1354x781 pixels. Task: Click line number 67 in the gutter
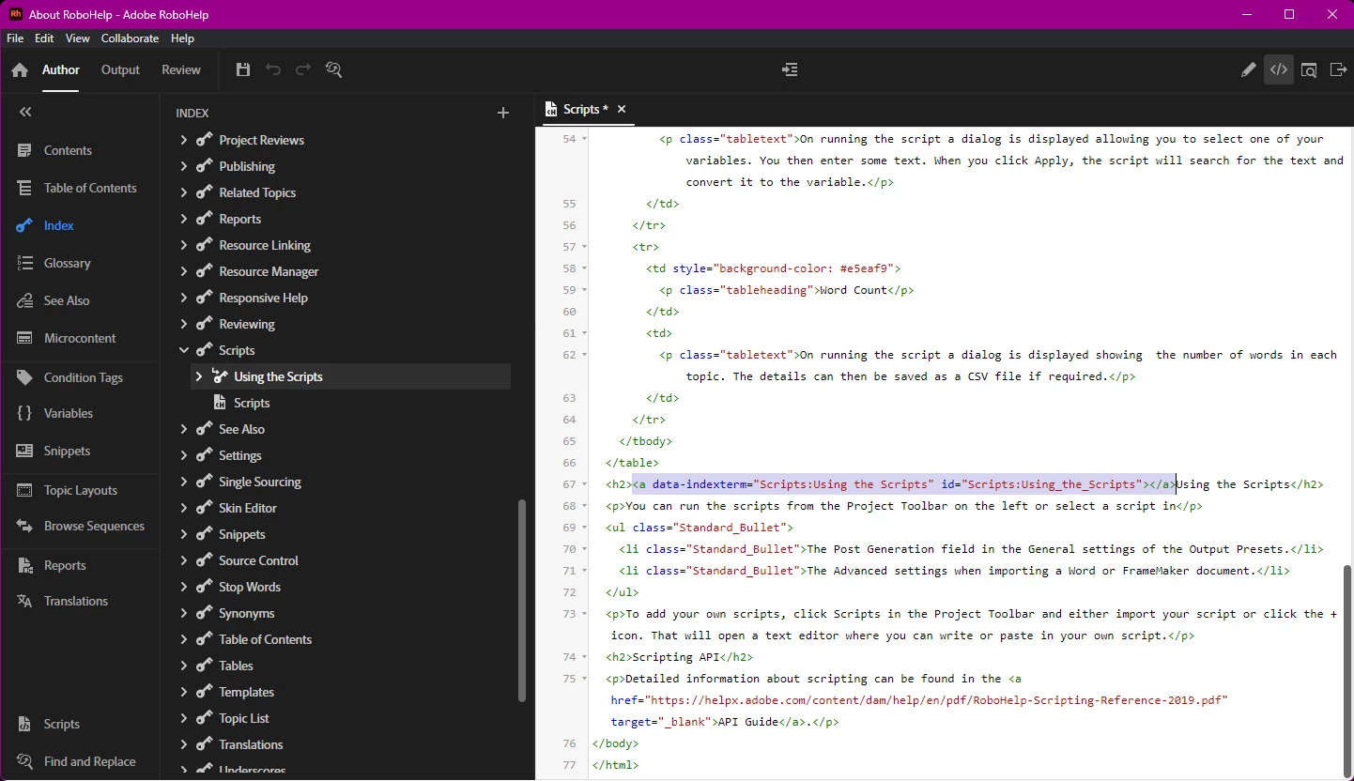569,484
